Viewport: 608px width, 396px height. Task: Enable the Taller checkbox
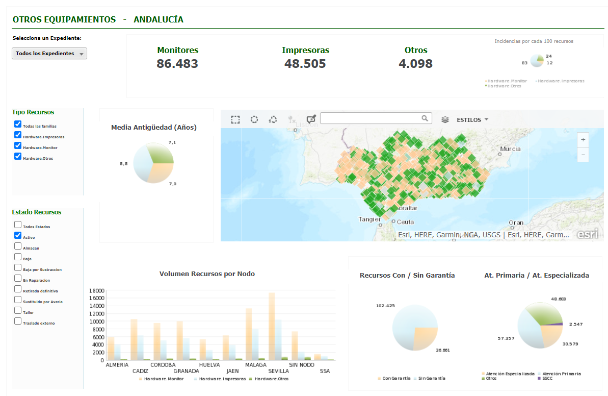(x=18, y=310)
